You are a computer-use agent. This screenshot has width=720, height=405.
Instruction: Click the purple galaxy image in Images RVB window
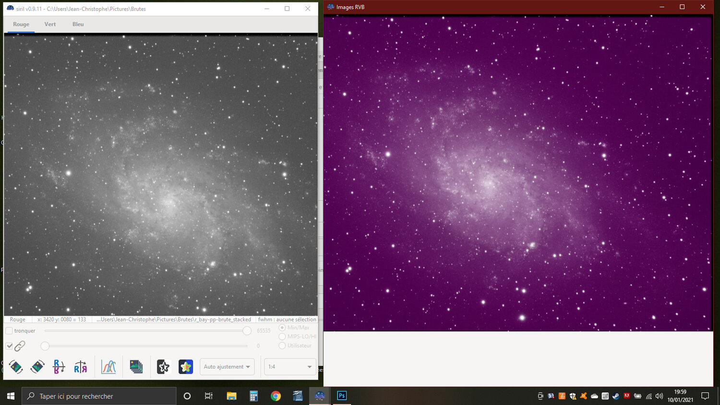pyautogui.click(x=517, y=173)
